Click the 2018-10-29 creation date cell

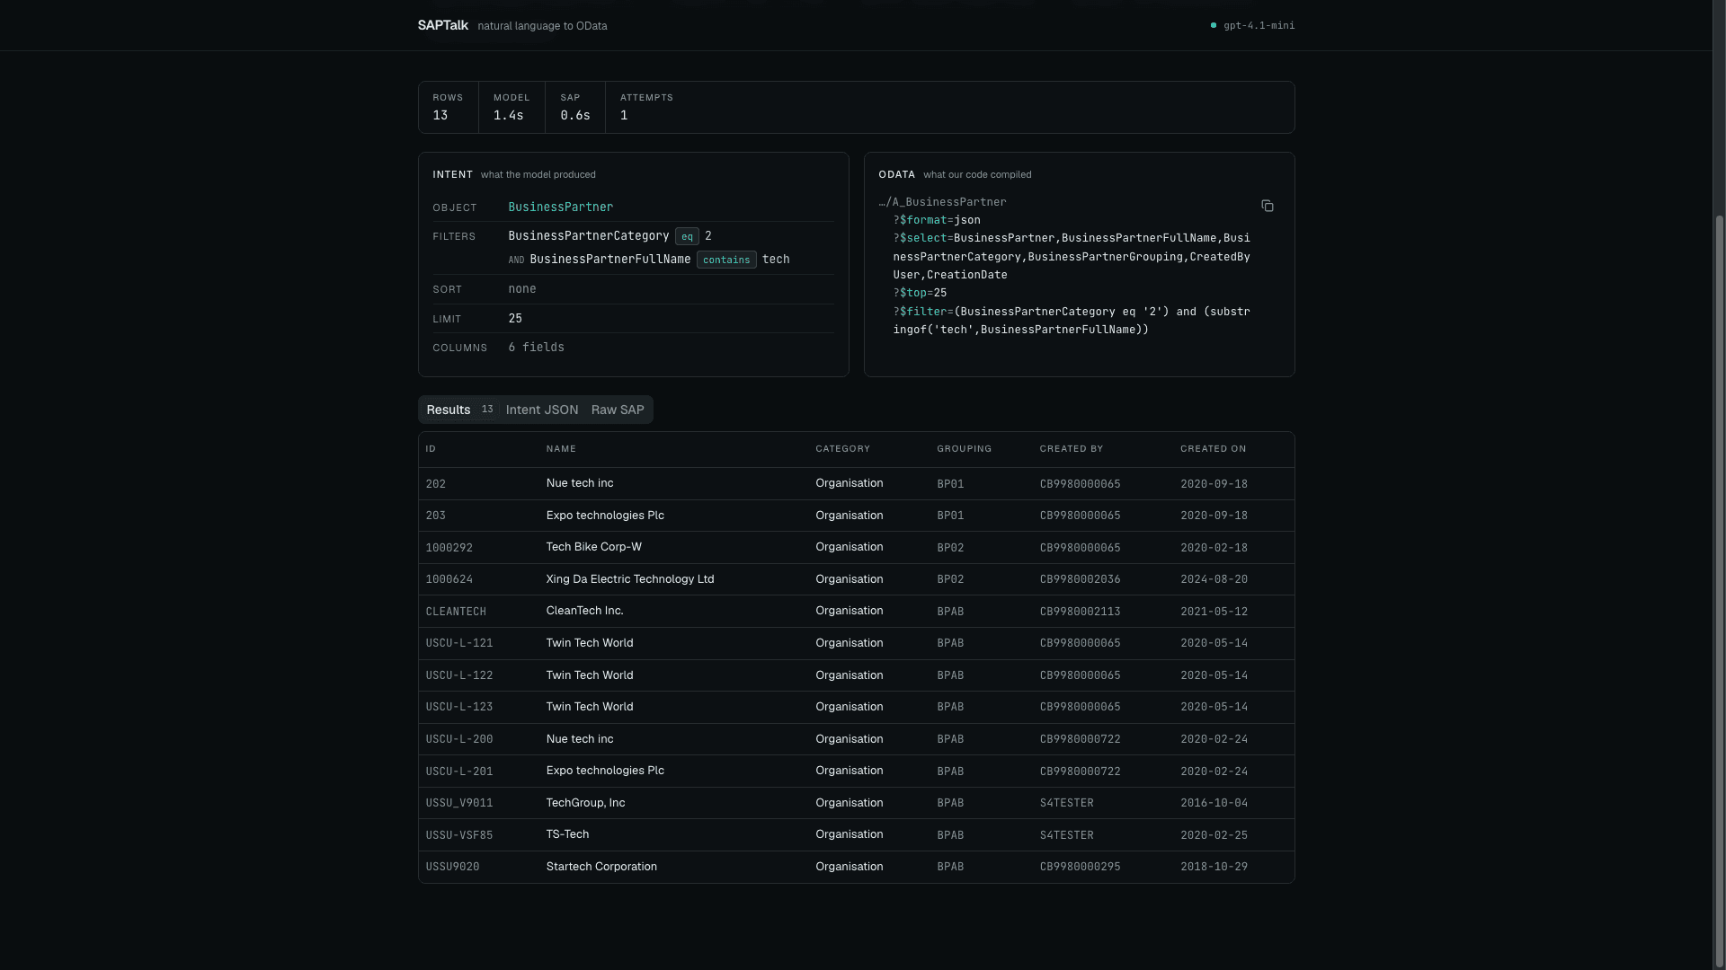point(1214,867)
